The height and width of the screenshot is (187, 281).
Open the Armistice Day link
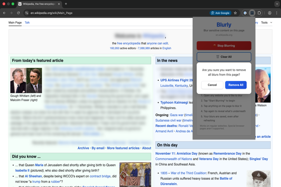click(187, 153)
